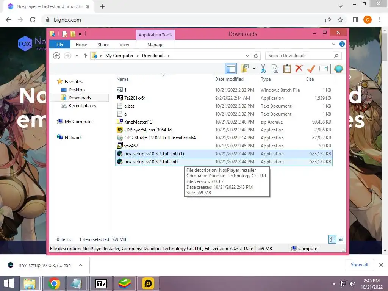Screen dimensions: 388x291
Task: Open BlueStacks from the taskbar
Action: (x=124, y=283)
